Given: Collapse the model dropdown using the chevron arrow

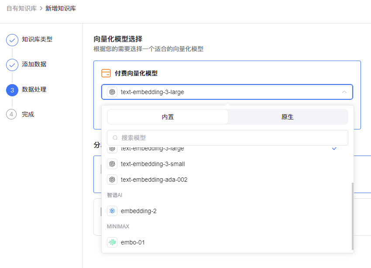Looking at the screenshot, I should [x=344, y=92].
